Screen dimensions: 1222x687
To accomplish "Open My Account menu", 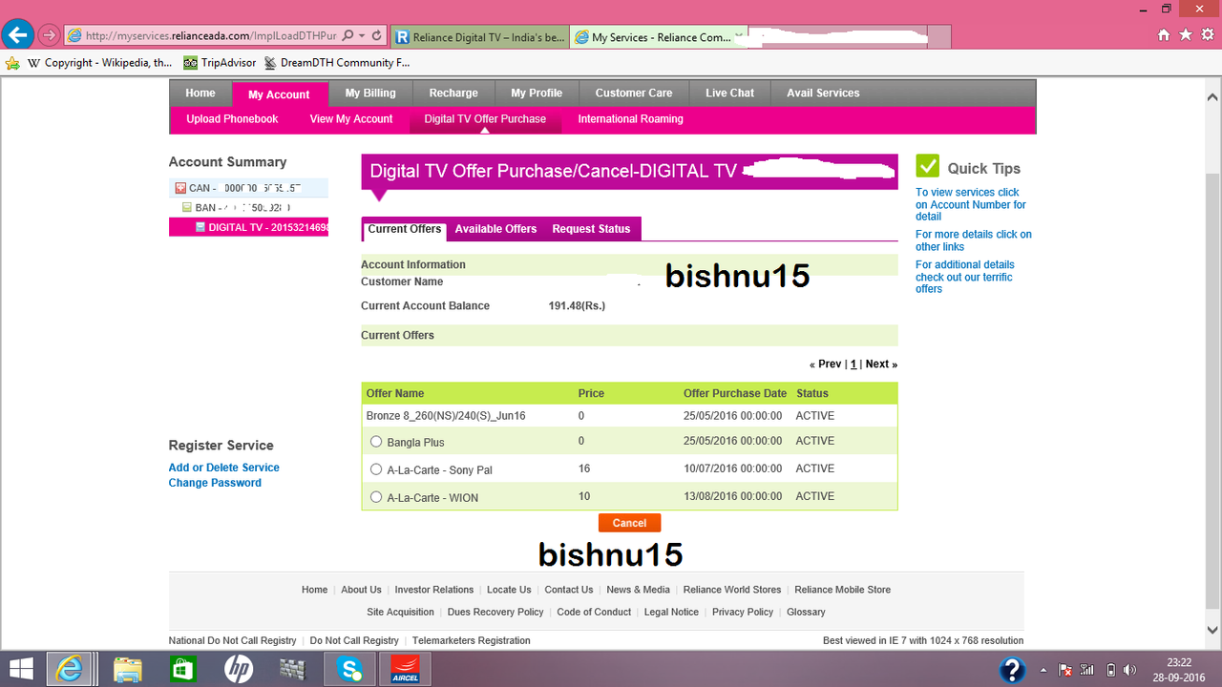I will tap(279, 94).
